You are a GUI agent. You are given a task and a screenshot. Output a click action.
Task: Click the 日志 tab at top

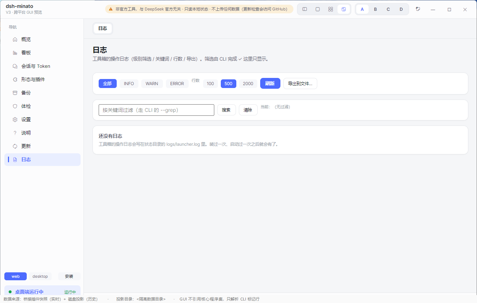click(103, 28)
